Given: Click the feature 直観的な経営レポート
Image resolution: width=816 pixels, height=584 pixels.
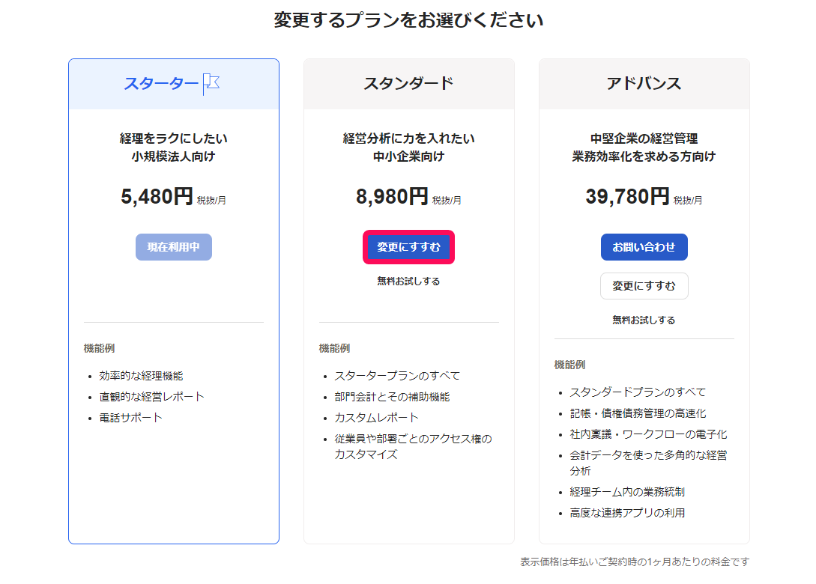Looking at the screenshot, I should 151,397.
